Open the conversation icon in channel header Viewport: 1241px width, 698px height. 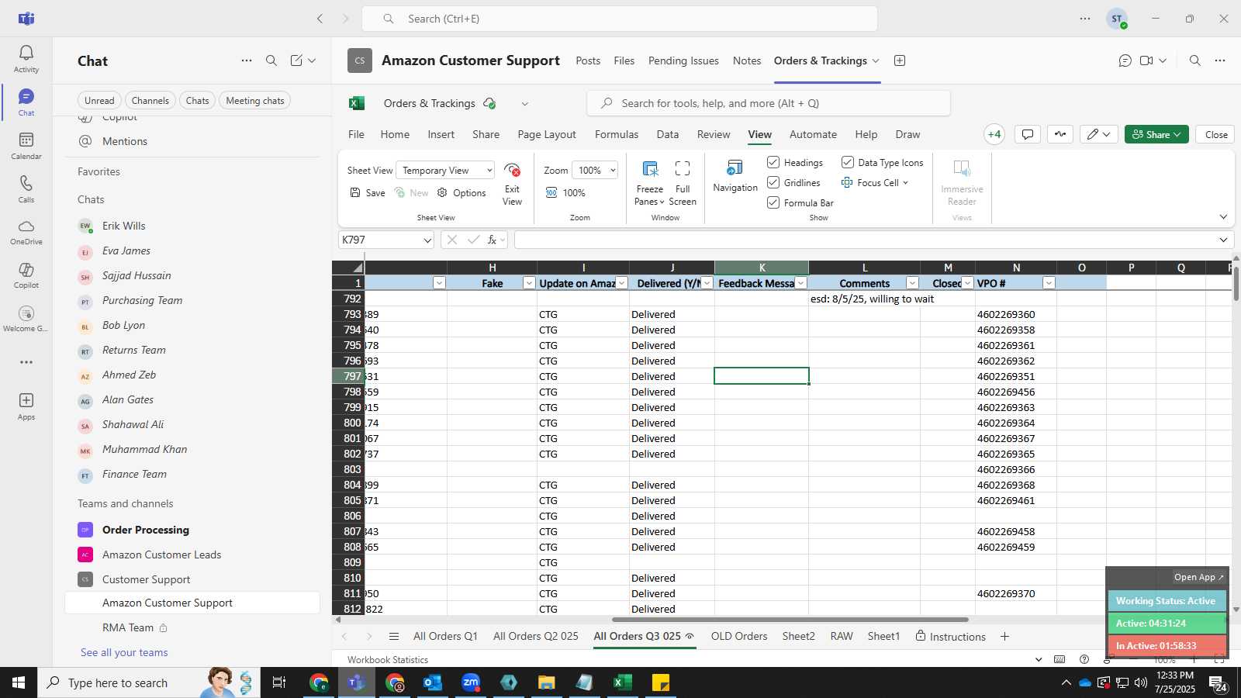(x=1125, y=60)
